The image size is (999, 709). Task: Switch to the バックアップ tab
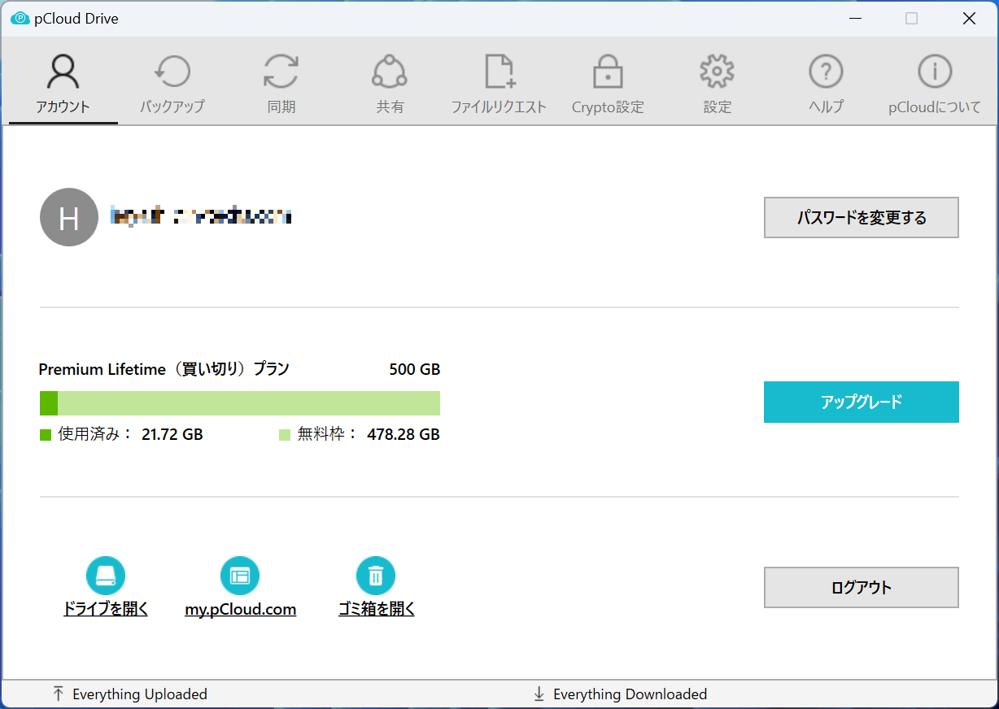point(172,85)
